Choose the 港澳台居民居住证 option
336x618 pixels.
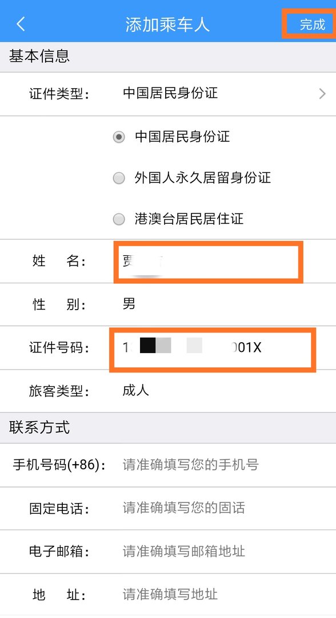tap(118, 219)
